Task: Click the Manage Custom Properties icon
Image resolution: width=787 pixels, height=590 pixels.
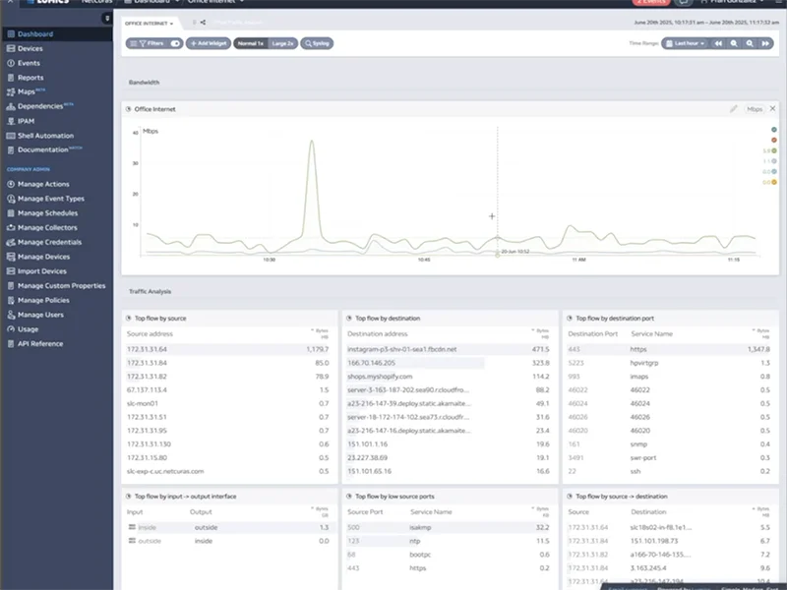Action: (11, 286)
